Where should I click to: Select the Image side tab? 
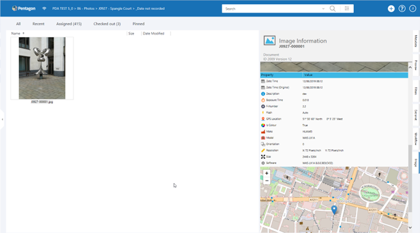(x=416, y=163)
